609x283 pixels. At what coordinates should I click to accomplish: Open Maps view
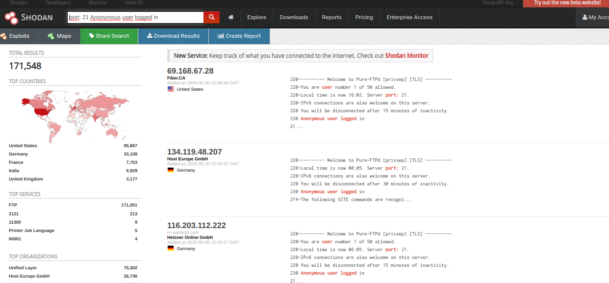tap(59, 36)
